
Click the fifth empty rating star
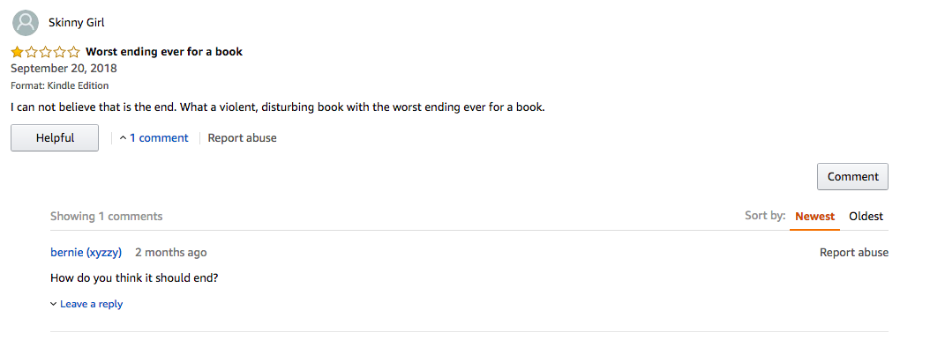click(73, 52)
